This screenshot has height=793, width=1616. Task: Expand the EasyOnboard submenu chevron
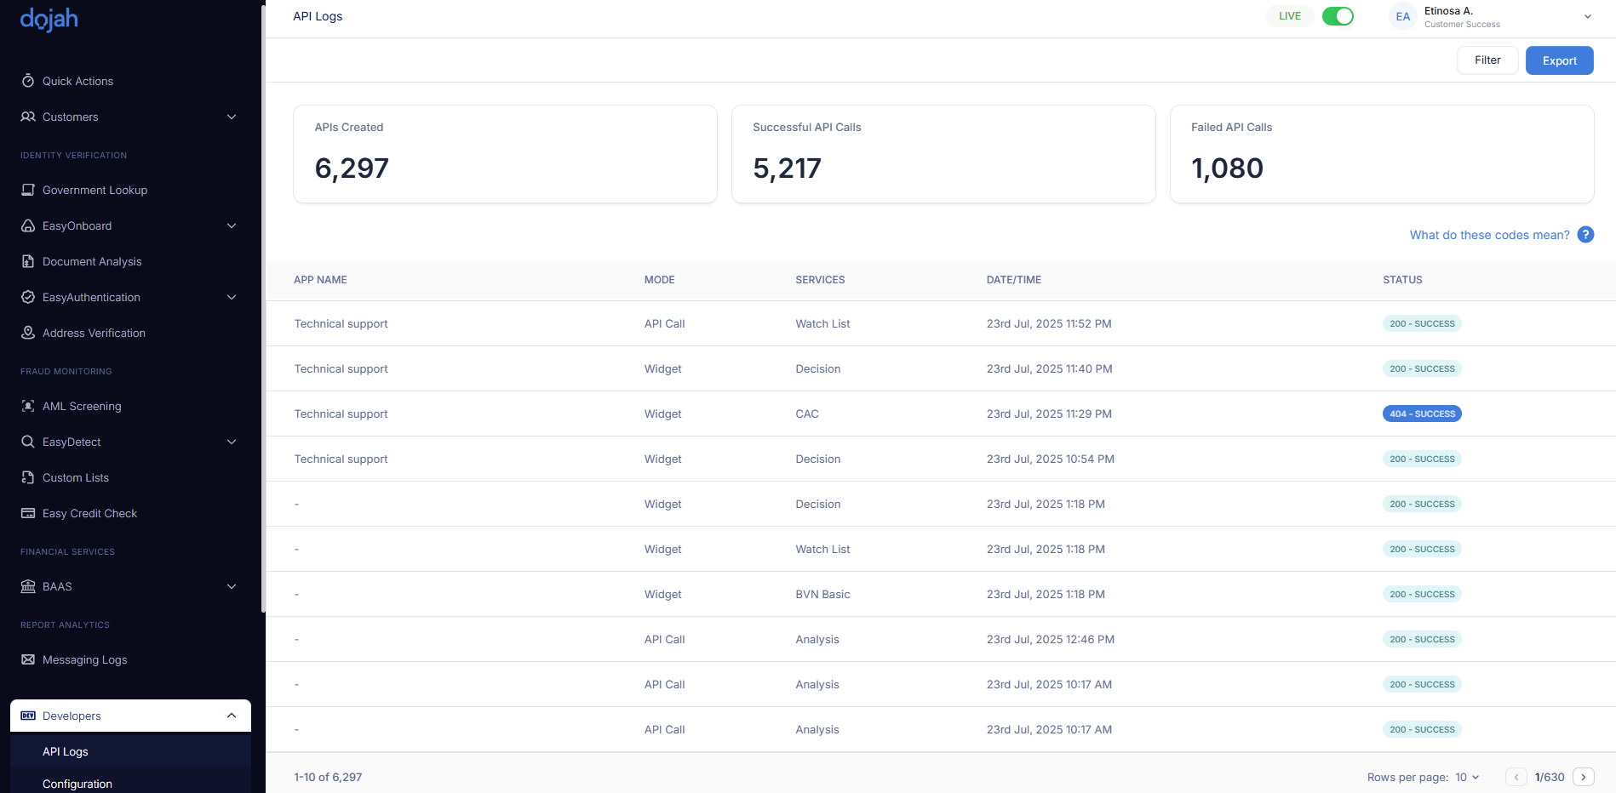tap(231, 225)
